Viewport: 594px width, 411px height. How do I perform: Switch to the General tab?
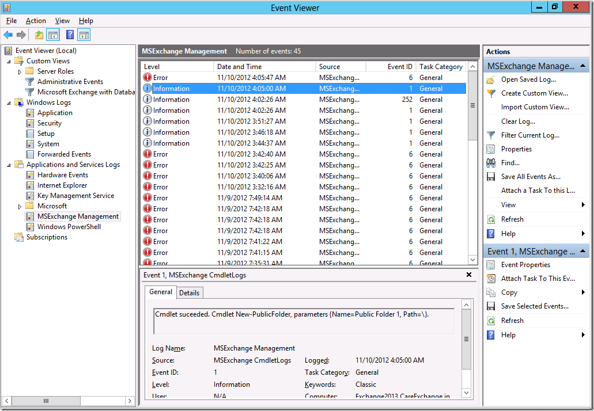pyautogui.click(x=160, y=292)
